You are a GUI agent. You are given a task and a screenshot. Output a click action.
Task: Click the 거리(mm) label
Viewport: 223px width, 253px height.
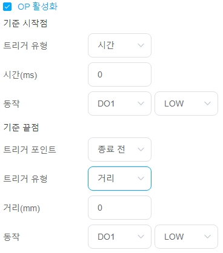click(x=22, y=208)
